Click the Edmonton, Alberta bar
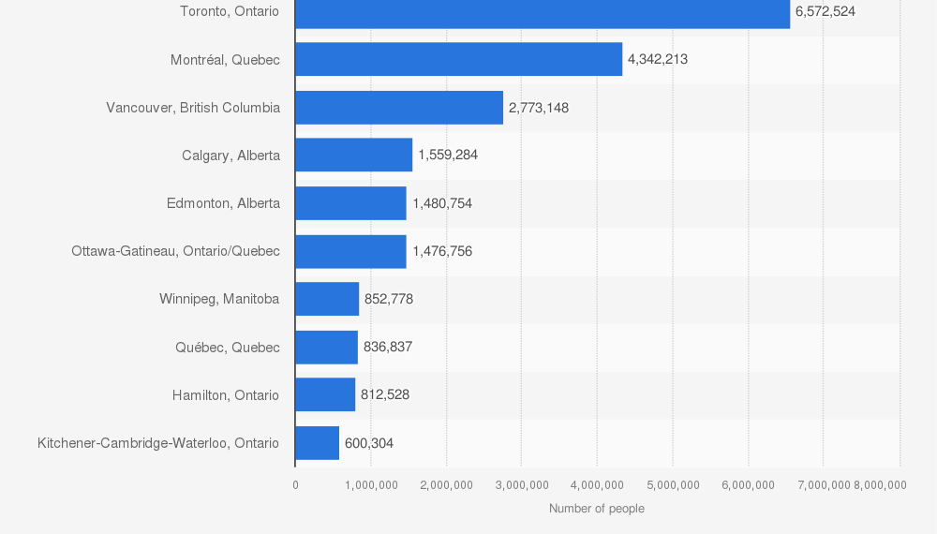 click(x=350, y=203)
